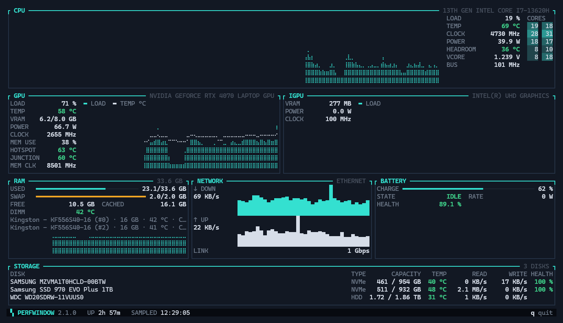This screenshot has width=563, height=323.
Task: Select the STORAGE panel title
Action: [x=27, y=266]
